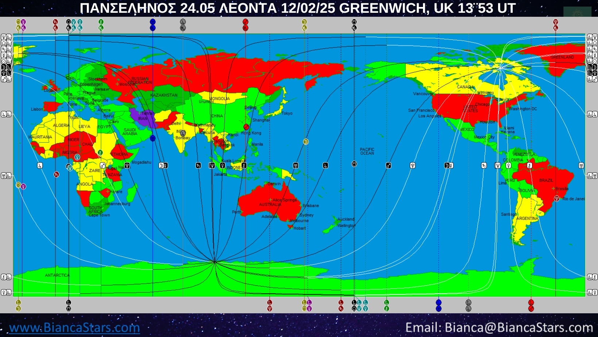Click the white Pluto glyph in the eastern Pacific
The image size is (598, 337).
[412, 166]
